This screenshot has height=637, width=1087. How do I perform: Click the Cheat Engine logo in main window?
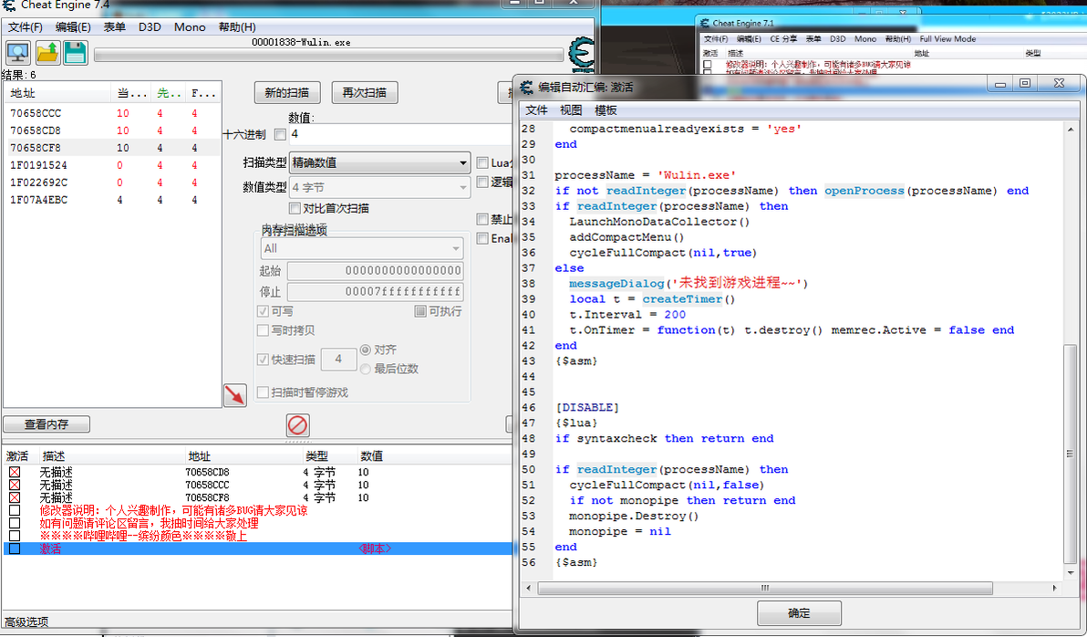[582, 53]
